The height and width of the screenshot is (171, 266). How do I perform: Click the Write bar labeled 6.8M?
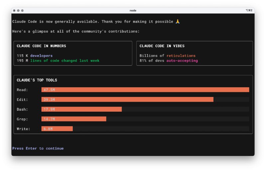tap(57, 129)
